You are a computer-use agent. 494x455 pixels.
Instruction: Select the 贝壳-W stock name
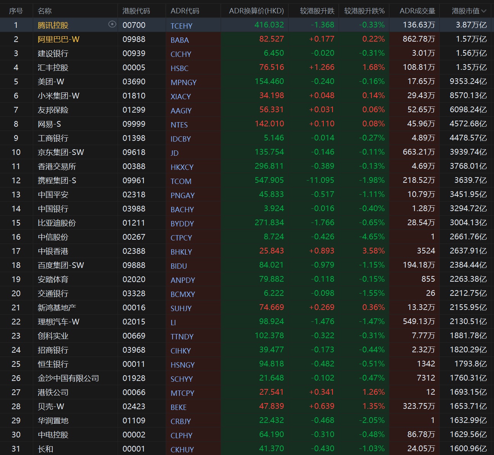(51, 407)
